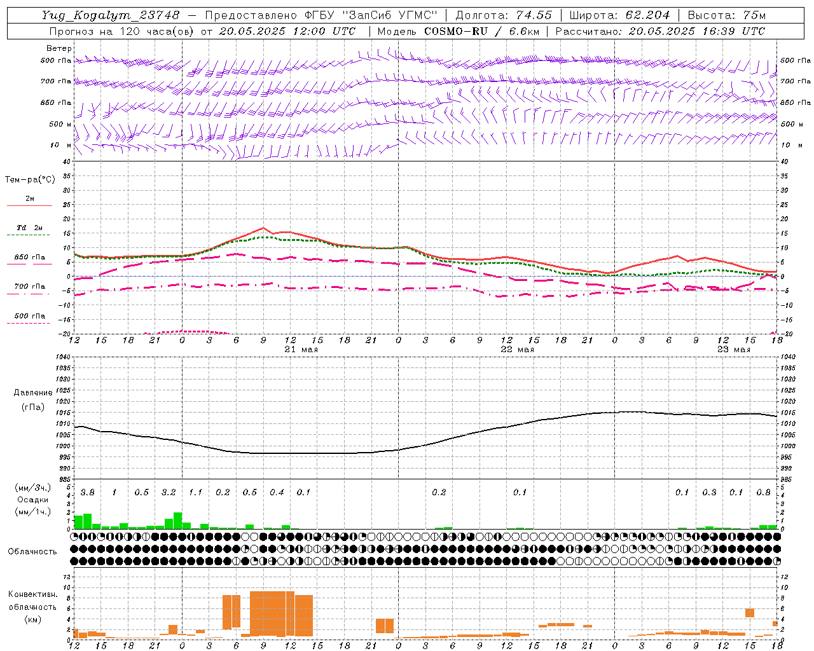Click the "850 гПа" temperature legend entry
The image size is (814, 651).
30,257
